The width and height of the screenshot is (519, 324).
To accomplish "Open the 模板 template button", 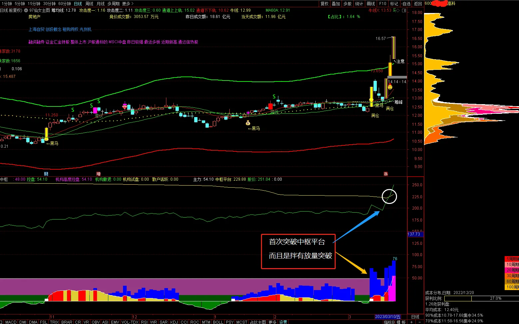I will pyautogui.click(x=401, y=322).
